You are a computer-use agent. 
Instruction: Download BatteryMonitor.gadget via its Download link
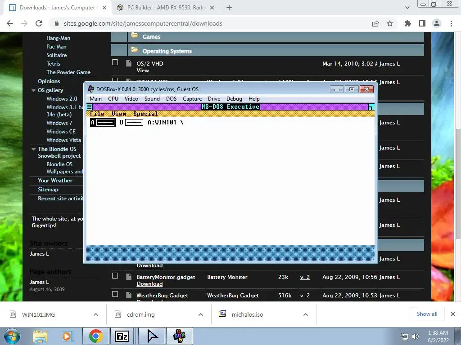coord(149,284)
